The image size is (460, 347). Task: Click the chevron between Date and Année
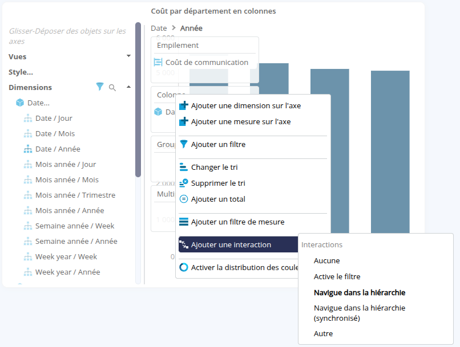(173, 28)
